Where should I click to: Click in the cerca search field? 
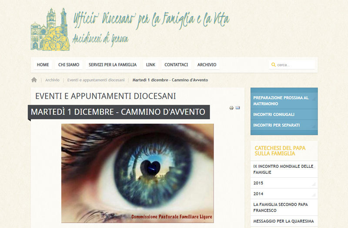tap(292, 65)
